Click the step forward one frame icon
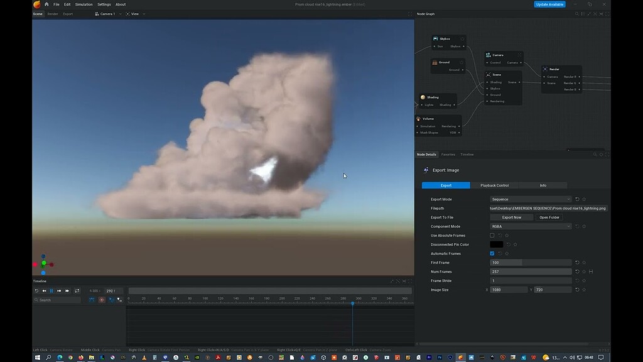This screenshot has height=362, width=643. coord(59,290)
